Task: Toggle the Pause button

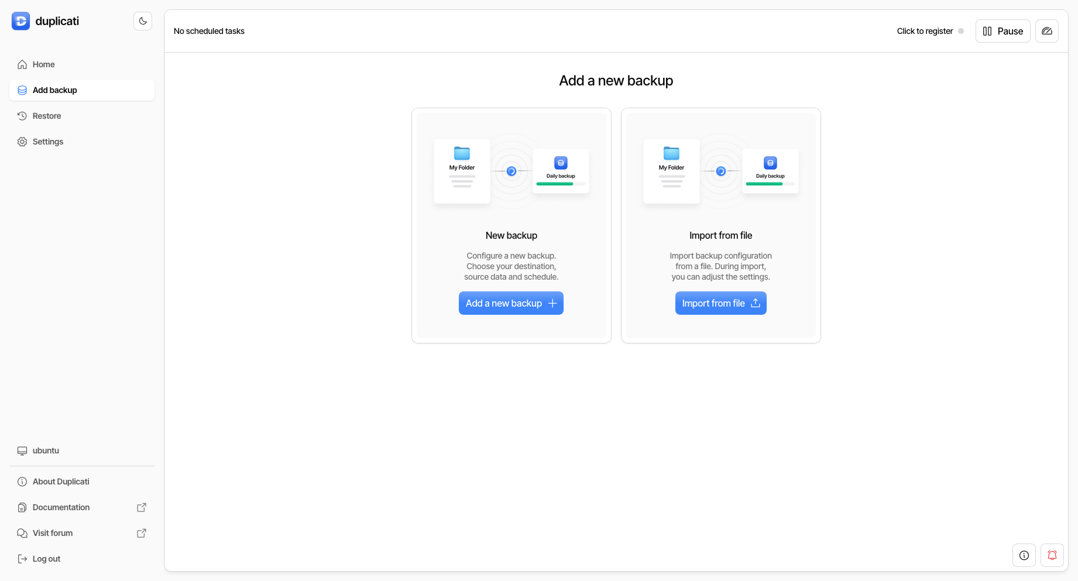Action: point(1003,31)
